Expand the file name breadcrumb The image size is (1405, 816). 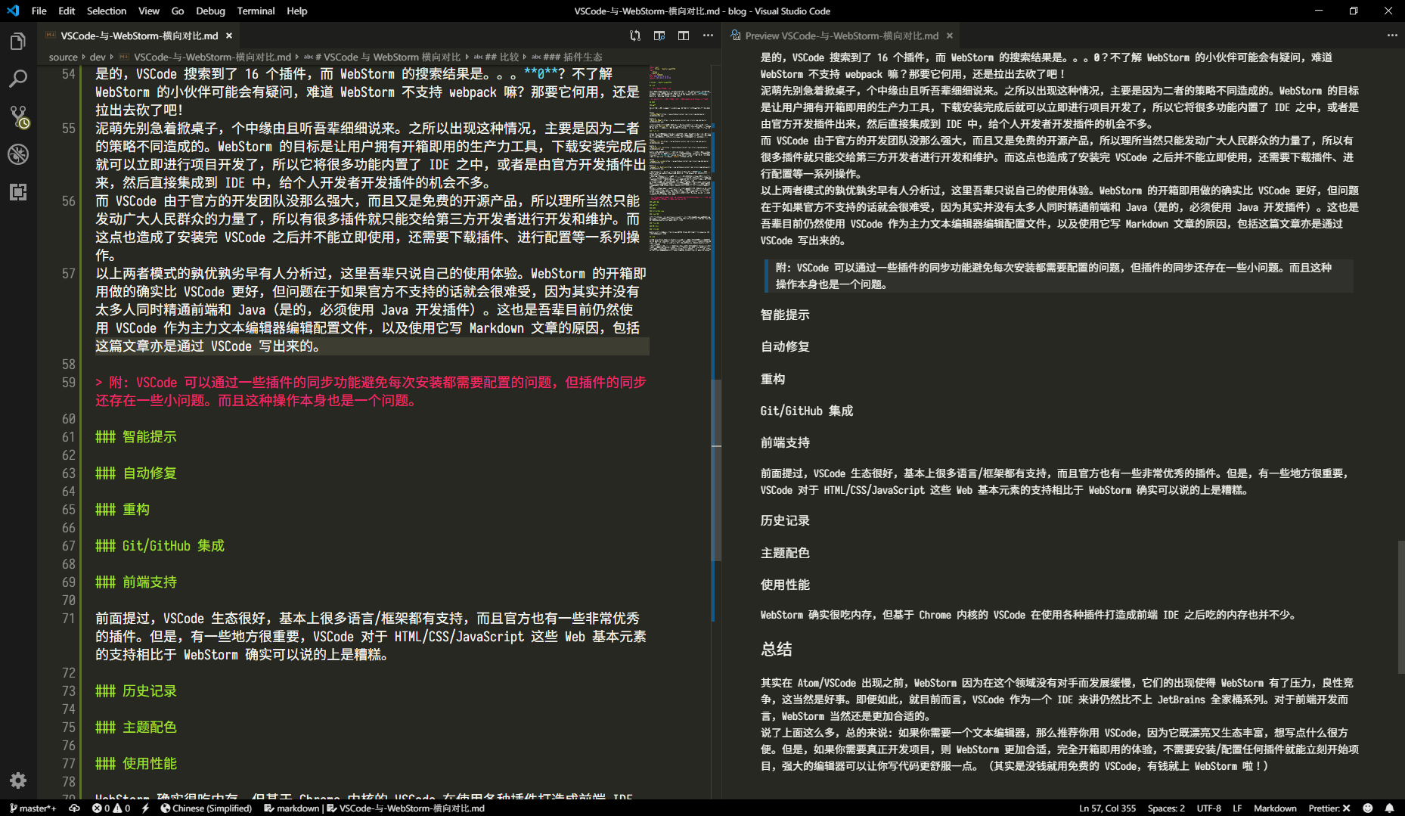(x=205, y=57)
